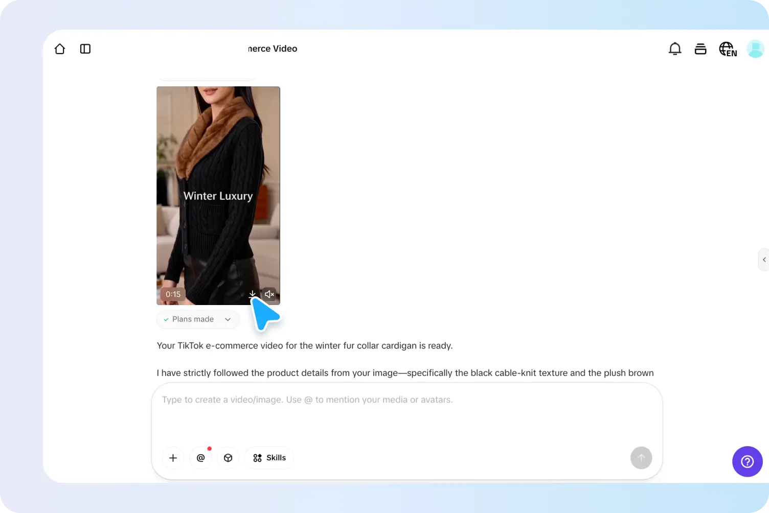
Task: Open the notifications bell
Action: (675, 49)
